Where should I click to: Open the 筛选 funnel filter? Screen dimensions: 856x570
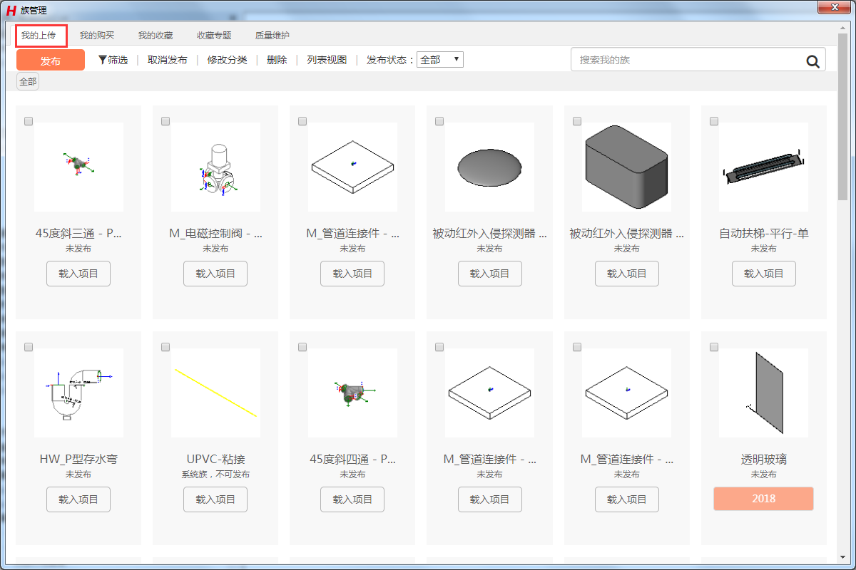click(x=113, y=61)
